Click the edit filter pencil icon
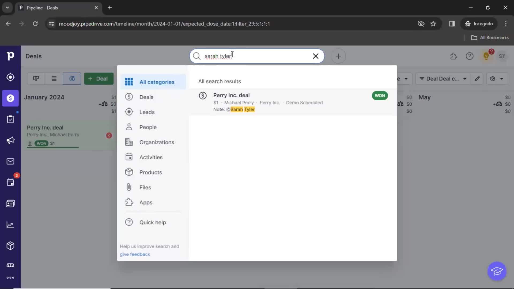The width and height of the screenshot is (514, 289). tap(477, 79)
